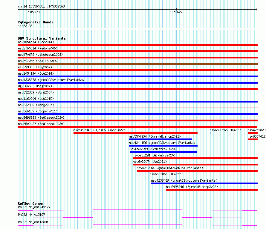Click the blue nsv1054190 (Coe2014) bar
Viewport: 266px width, 229px height.
(137, 76)
